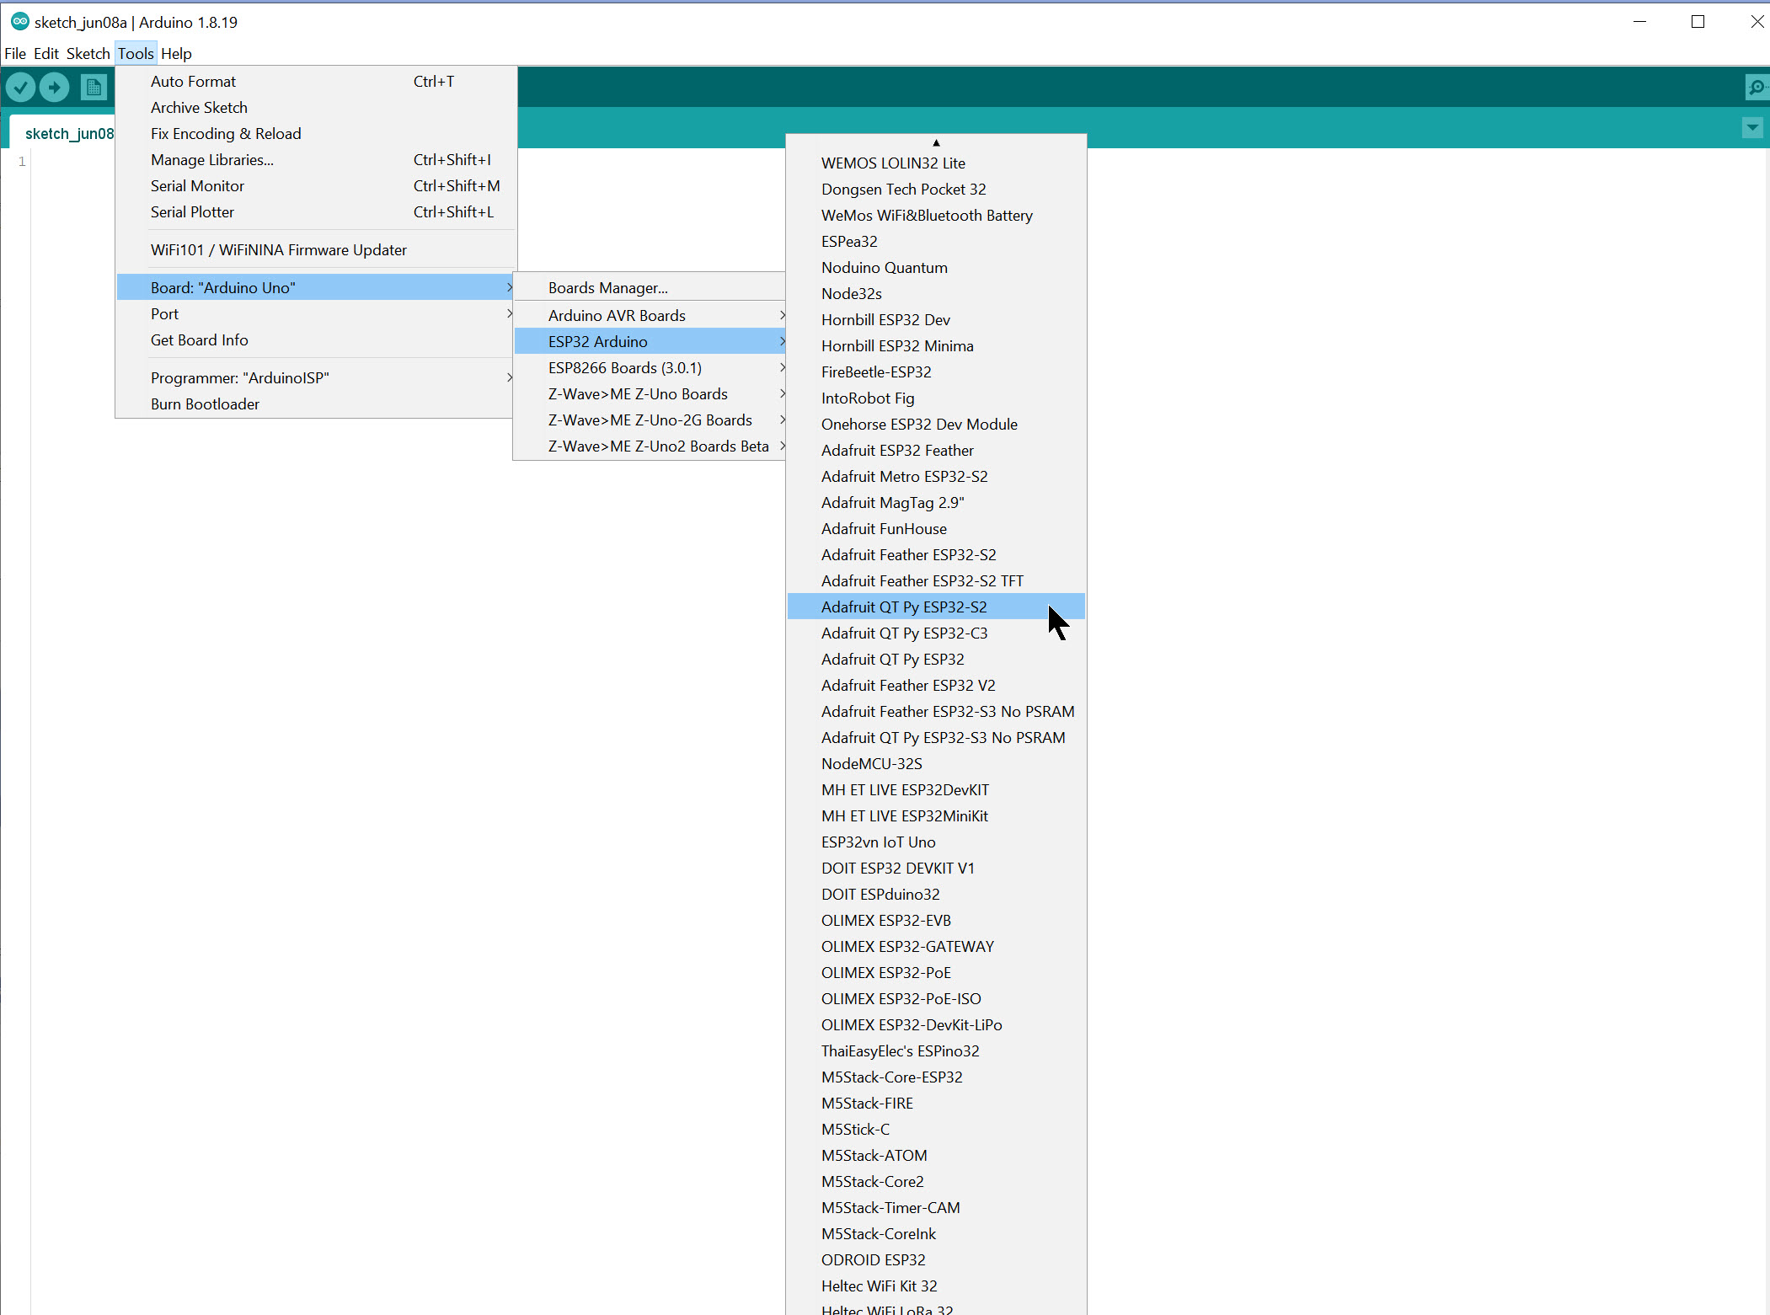
Task: Pick M5Stick-C board
Action: pyautogui.click(x=936, y=1130)
